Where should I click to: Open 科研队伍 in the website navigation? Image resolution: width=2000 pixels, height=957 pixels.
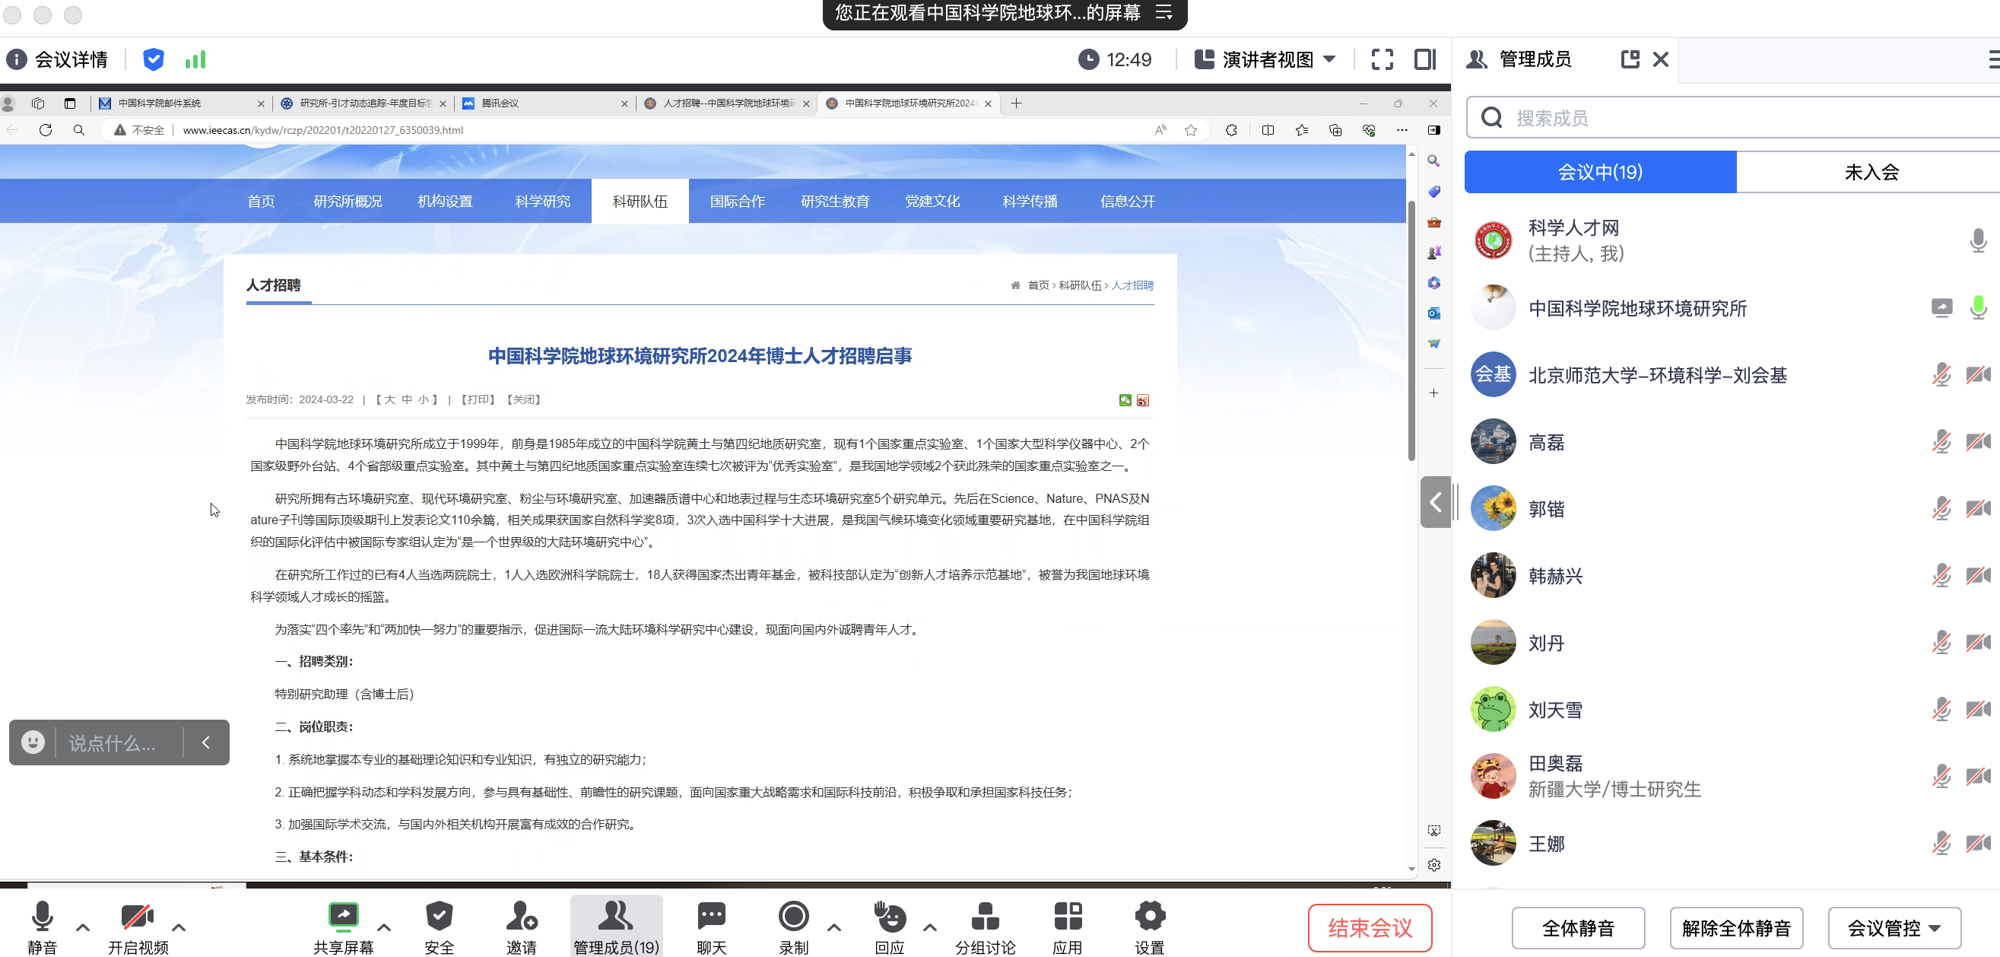[640, 201]
